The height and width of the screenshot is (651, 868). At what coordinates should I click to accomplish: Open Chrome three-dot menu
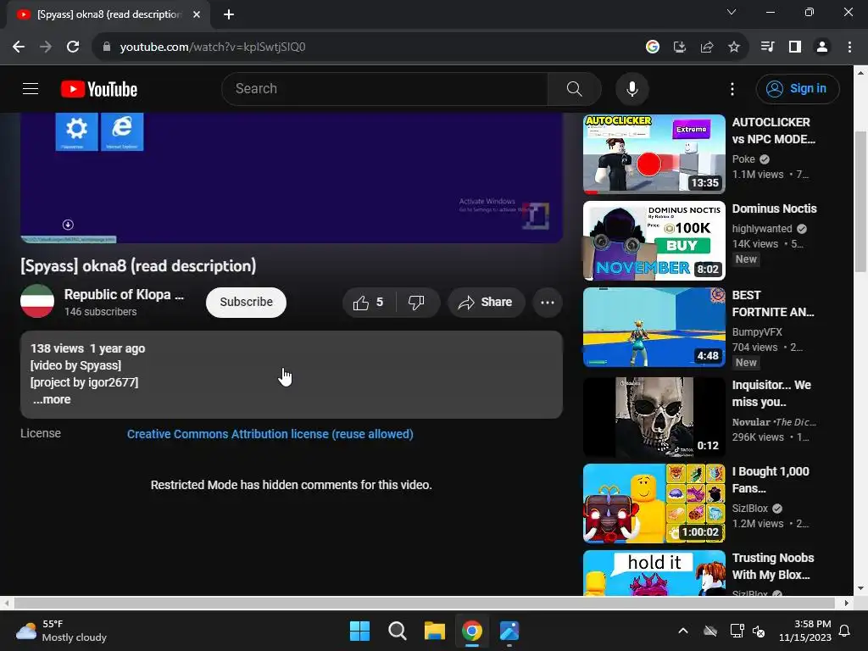(x=849, y=47)
